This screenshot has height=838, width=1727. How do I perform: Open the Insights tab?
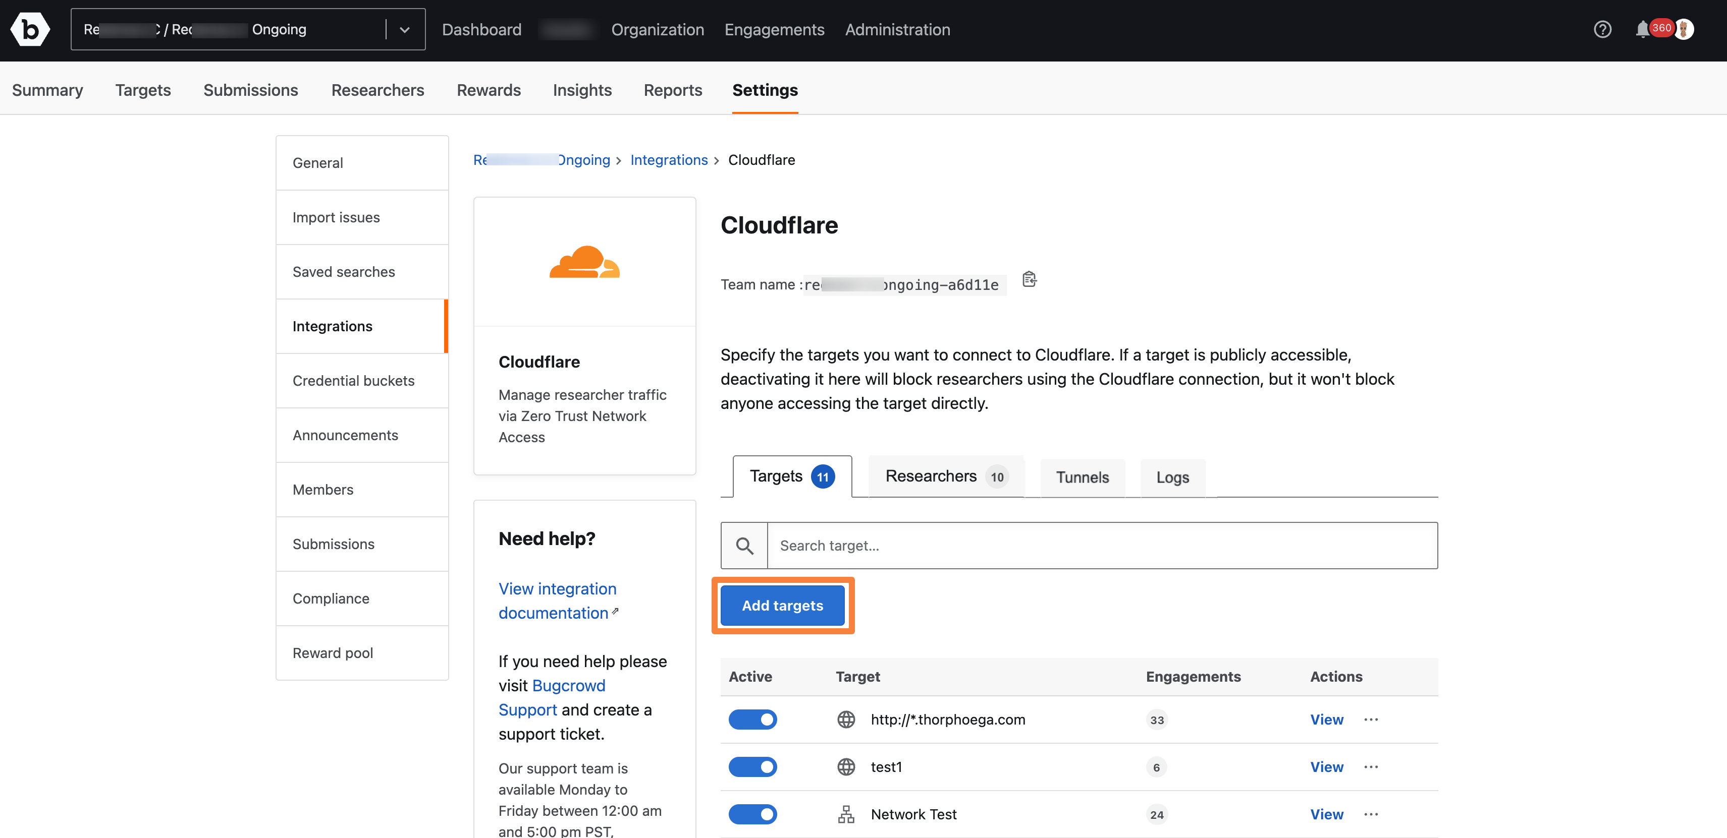(x=582, y=90)
